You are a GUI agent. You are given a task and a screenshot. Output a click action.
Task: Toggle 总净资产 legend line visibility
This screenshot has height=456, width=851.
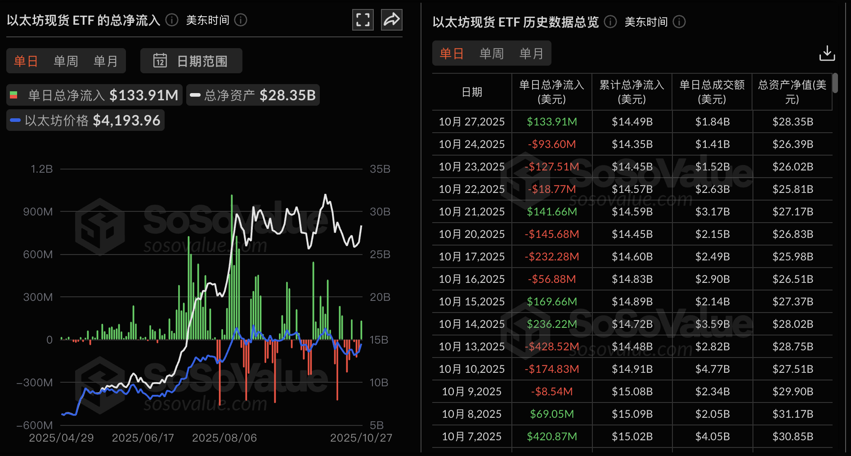click(x=253, y=95)
